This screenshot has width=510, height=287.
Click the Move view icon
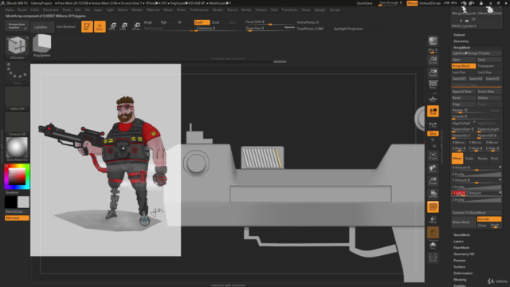(x=433, y=168)
